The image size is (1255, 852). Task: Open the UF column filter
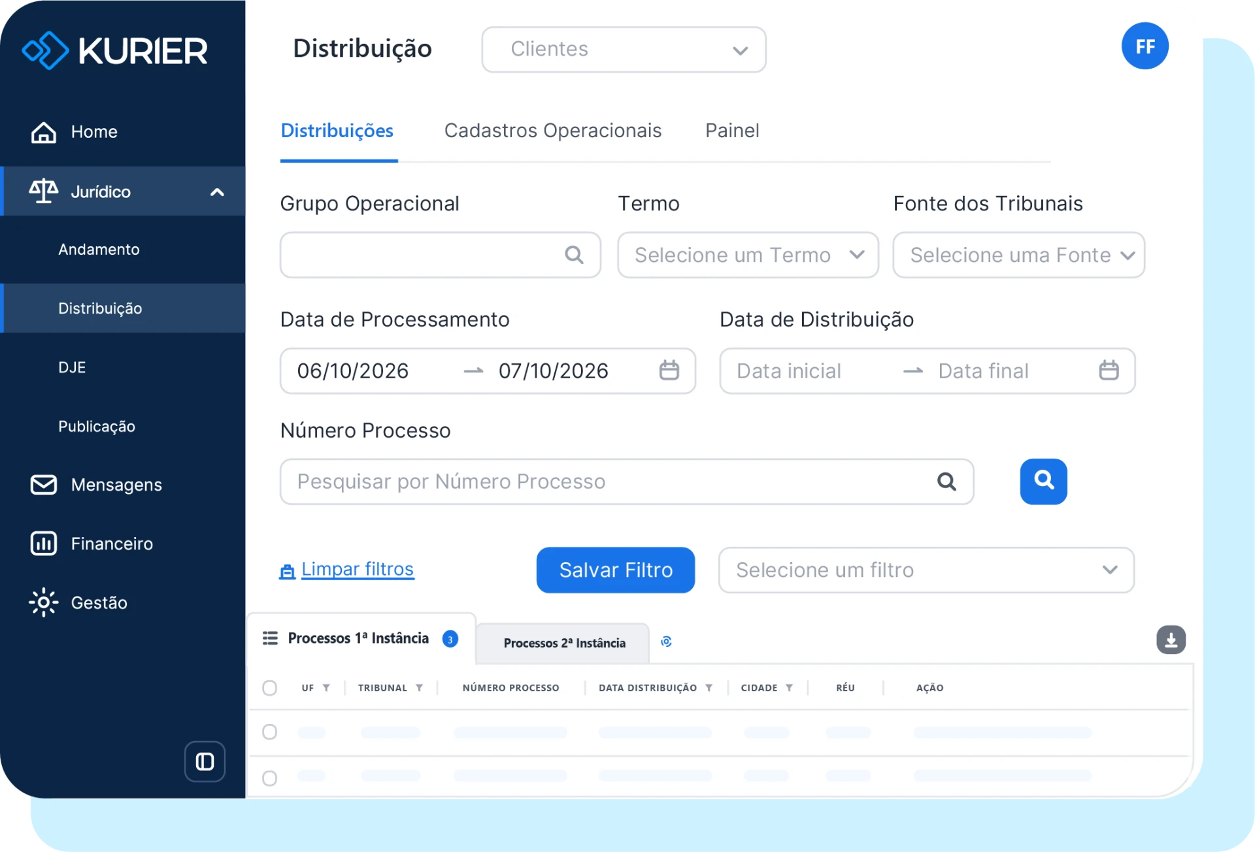[326, 688]
